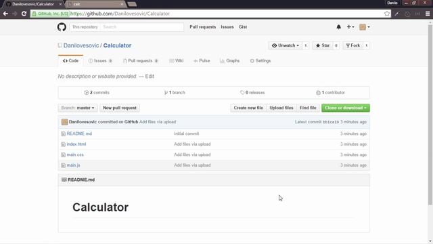
Task: Click Pull requests in top navigation
Action: (202, 27)
